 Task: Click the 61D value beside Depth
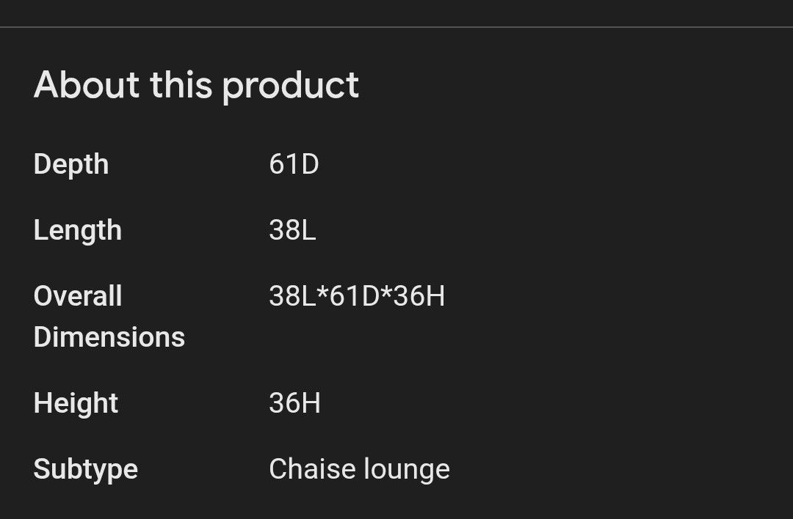click(294, 164)
